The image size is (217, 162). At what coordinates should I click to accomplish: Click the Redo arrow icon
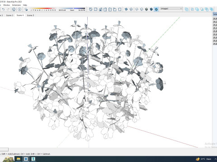[8, 9]
